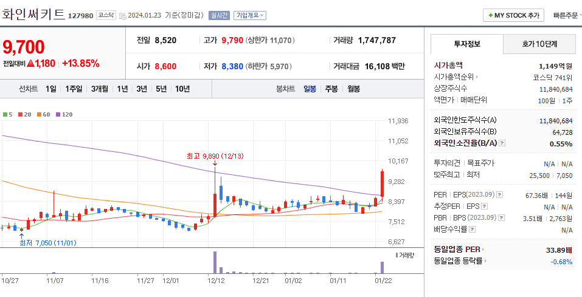Click the current price 9,700

point(23,47)
